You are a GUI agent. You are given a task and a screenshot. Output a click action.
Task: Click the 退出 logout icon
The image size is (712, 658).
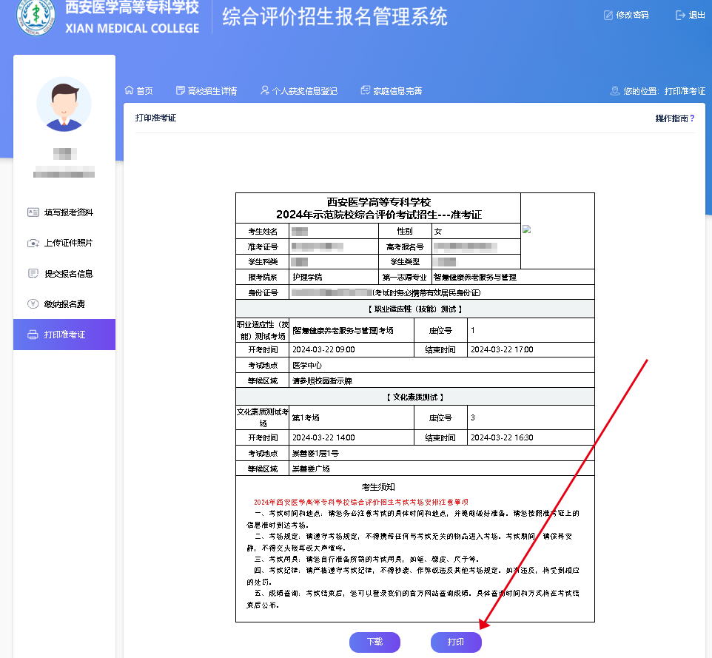[x=680, y=15]
